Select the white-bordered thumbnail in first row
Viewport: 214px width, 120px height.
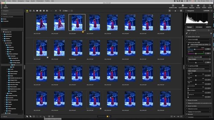point(77,22)
